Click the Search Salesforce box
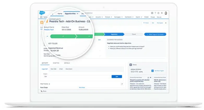 101,13
